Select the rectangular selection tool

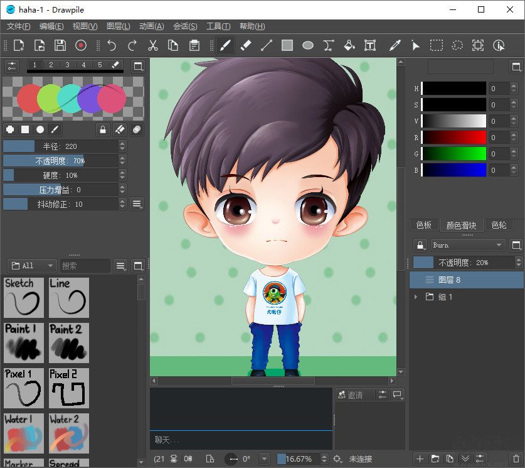tap(436, 45)
